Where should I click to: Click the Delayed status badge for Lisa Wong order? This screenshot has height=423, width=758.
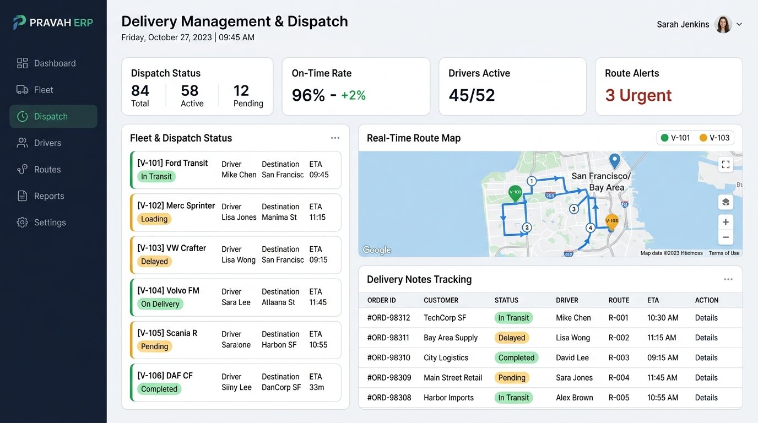pos(512,338)
